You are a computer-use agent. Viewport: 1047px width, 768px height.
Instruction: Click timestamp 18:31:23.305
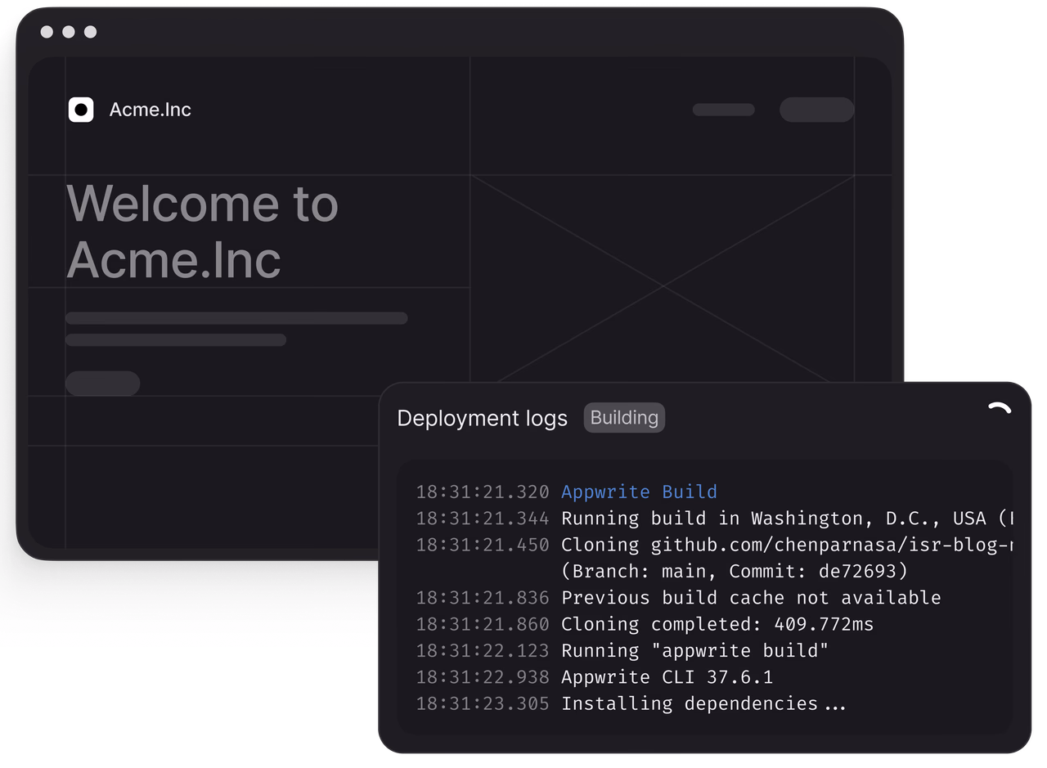(483, 703)
